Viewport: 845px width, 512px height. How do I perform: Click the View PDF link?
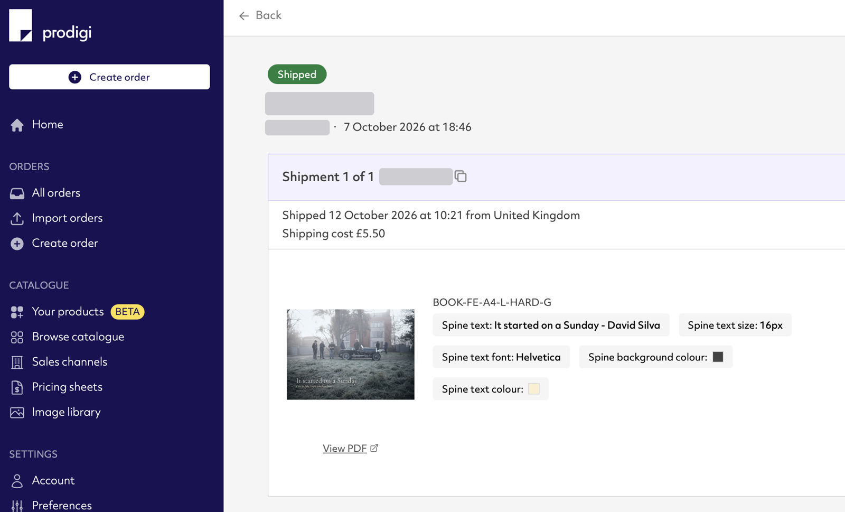[344, 448]
